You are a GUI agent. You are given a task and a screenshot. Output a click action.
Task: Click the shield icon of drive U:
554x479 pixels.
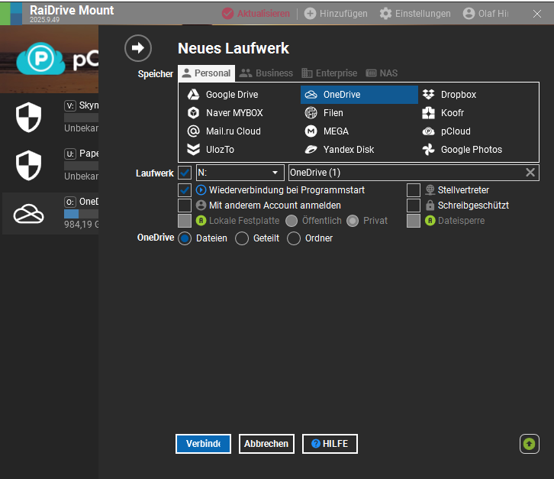pos(29,165)
